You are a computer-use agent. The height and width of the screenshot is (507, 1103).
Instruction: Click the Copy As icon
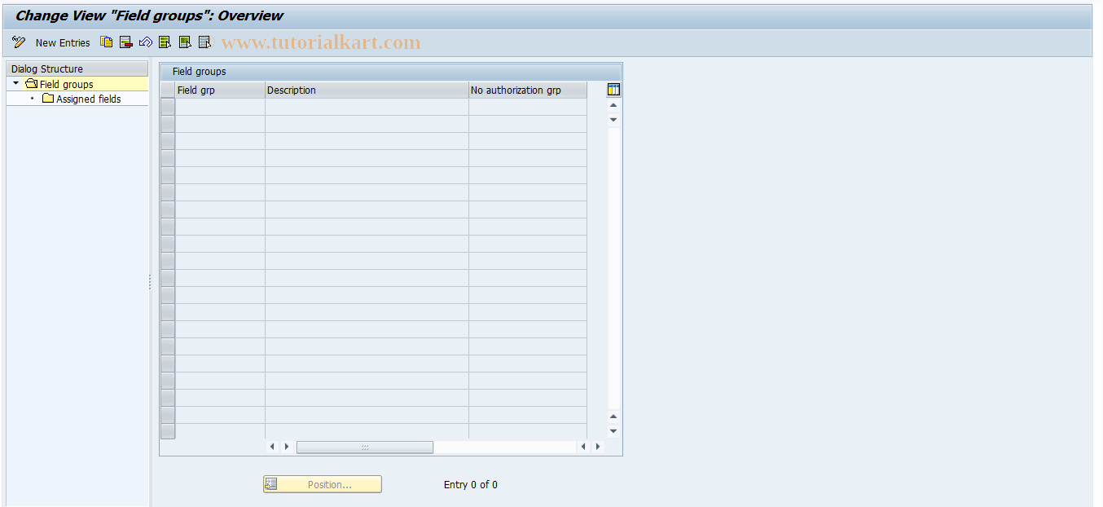[x=107, y=42]
